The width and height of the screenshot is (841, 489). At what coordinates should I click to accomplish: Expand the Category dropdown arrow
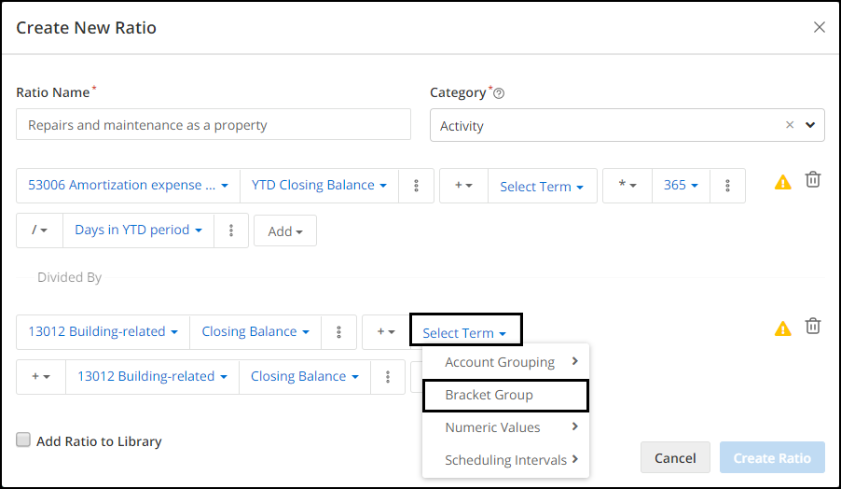pyautogui.click(x=810, y=125)
